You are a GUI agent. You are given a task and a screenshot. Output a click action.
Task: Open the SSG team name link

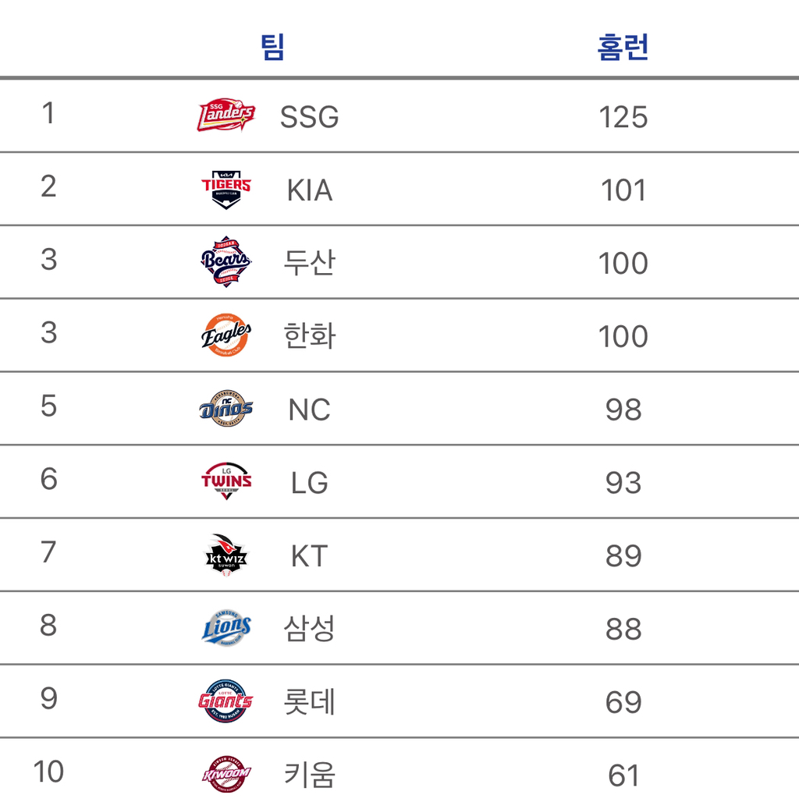tap(309, 117)
